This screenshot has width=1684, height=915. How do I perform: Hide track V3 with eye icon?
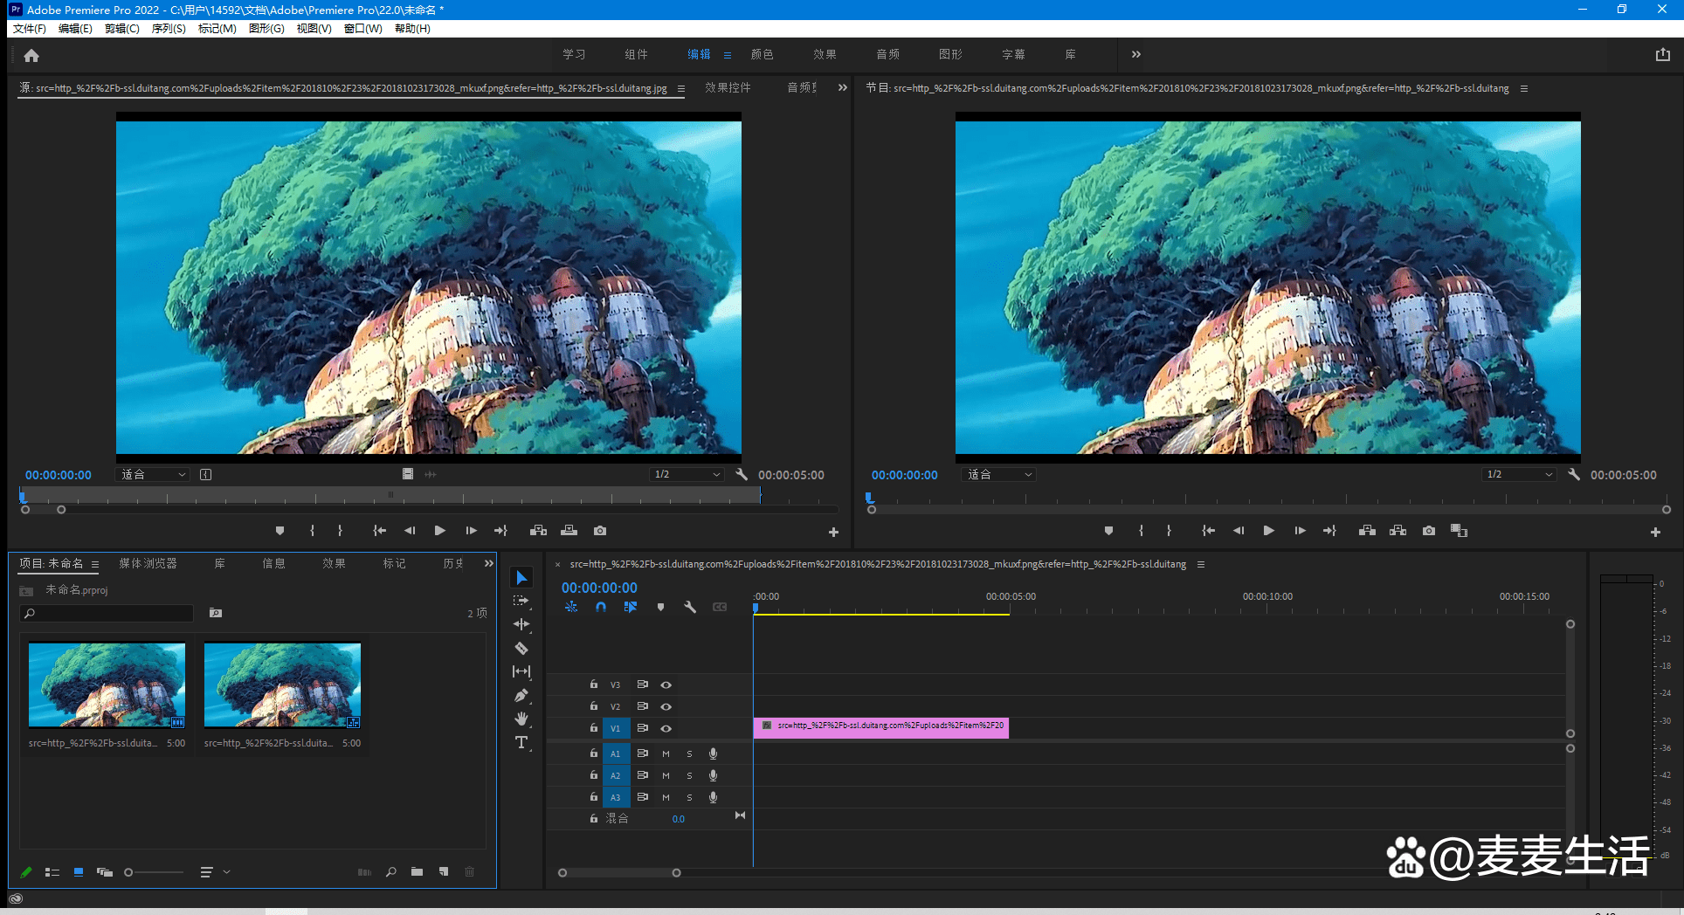coord(666,685)
